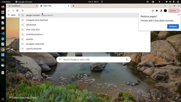181x102 pixels.
Task: Select 'casetify old phone' suggestion
Action: tap(85, 49)
